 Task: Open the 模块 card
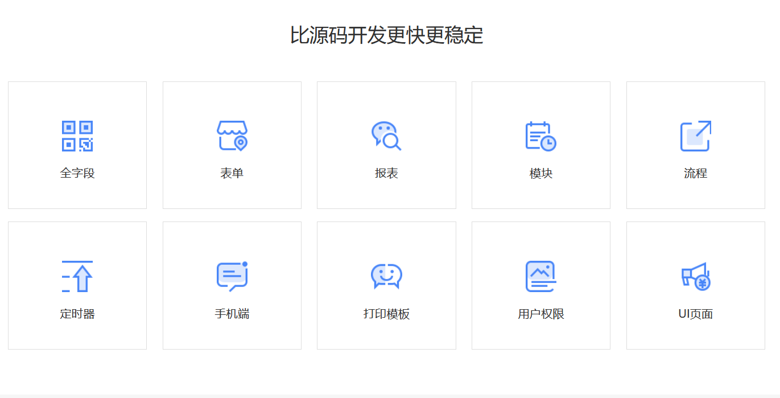540,145
